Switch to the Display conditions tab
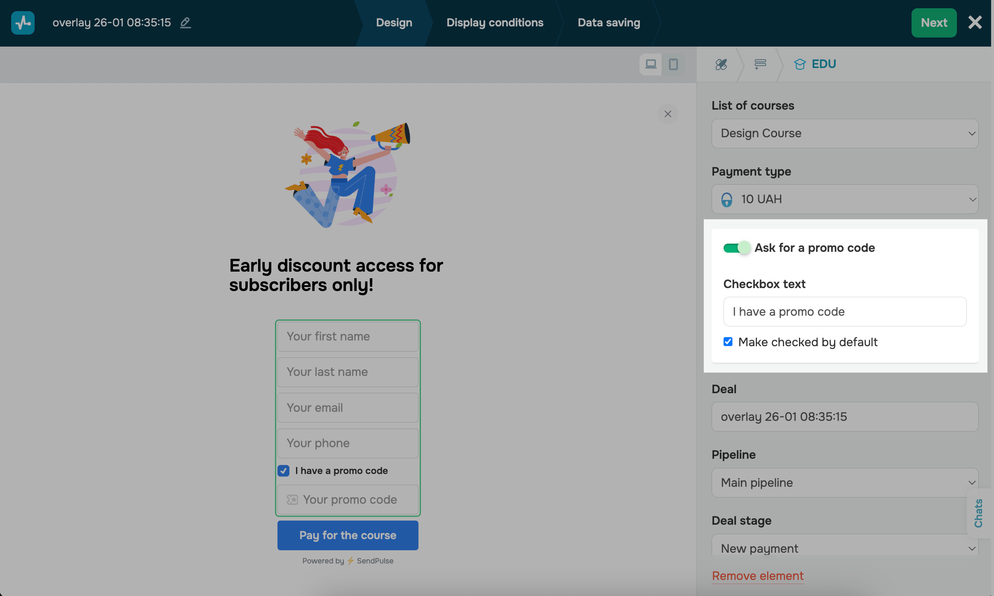The image size is (994, 596). 495,23
